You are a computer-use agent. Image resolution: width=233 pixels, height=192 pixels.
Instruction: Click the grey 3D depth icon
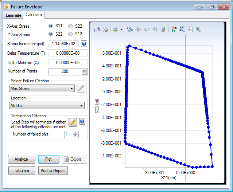click(x=163, y=30)
